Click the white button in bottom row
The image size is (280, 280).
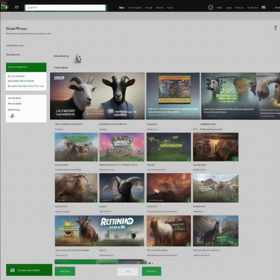click(x=127, y=272)
